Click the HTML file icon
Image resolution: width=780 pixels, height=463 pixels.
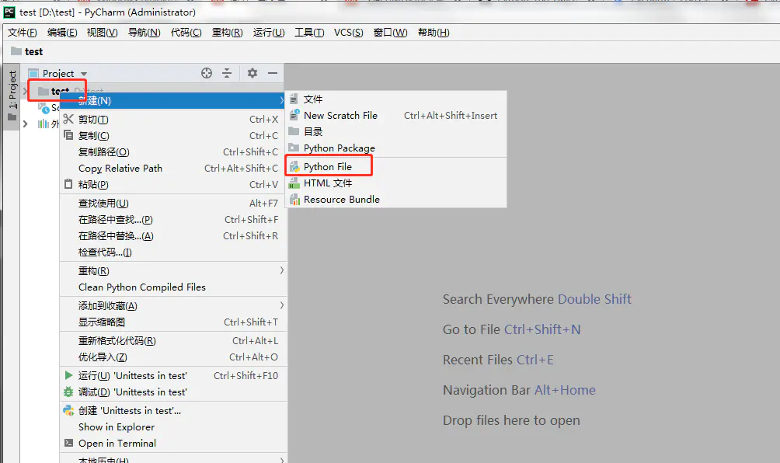294,183
